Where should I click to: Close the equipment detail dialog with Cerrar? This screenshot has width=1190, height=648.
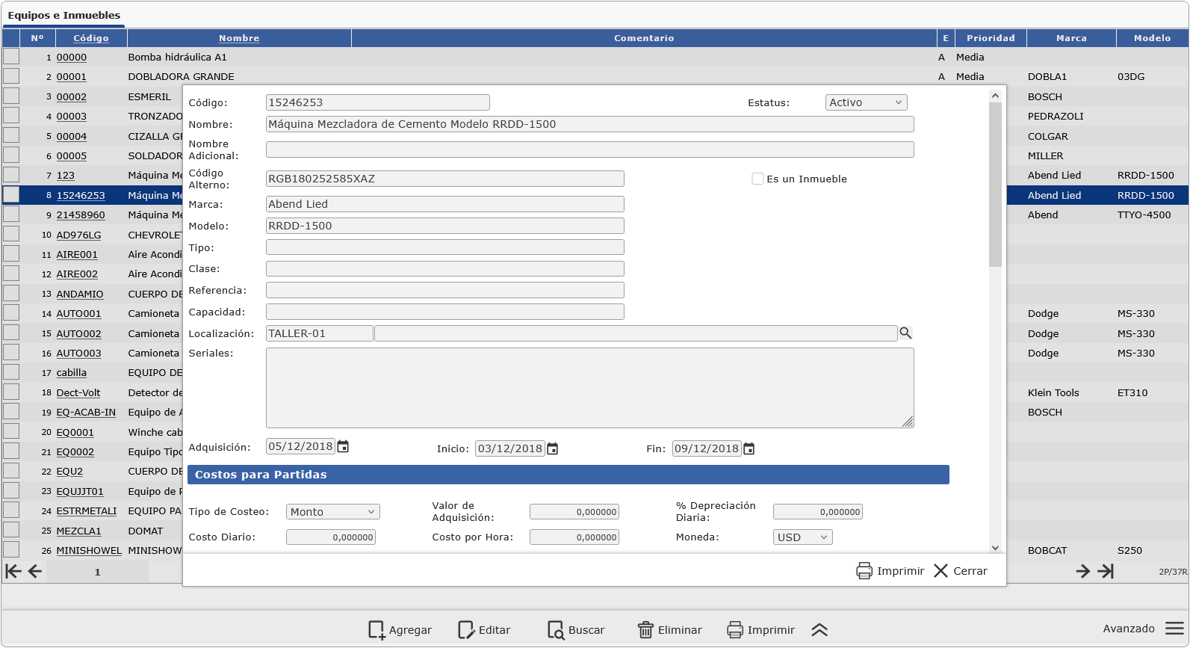[x=961, y=571]
